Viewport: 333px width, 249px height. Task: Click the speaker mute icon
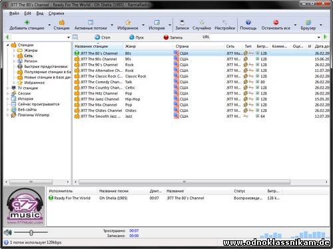pyautogui.click(x=8, y=232)
